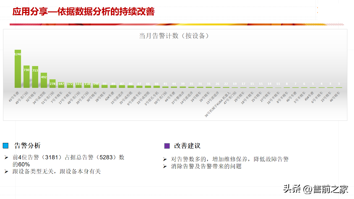The height and width of the screenshot is (199, 354).
Task: Click axis label 26号精车
Action: (x=205, y=96)
